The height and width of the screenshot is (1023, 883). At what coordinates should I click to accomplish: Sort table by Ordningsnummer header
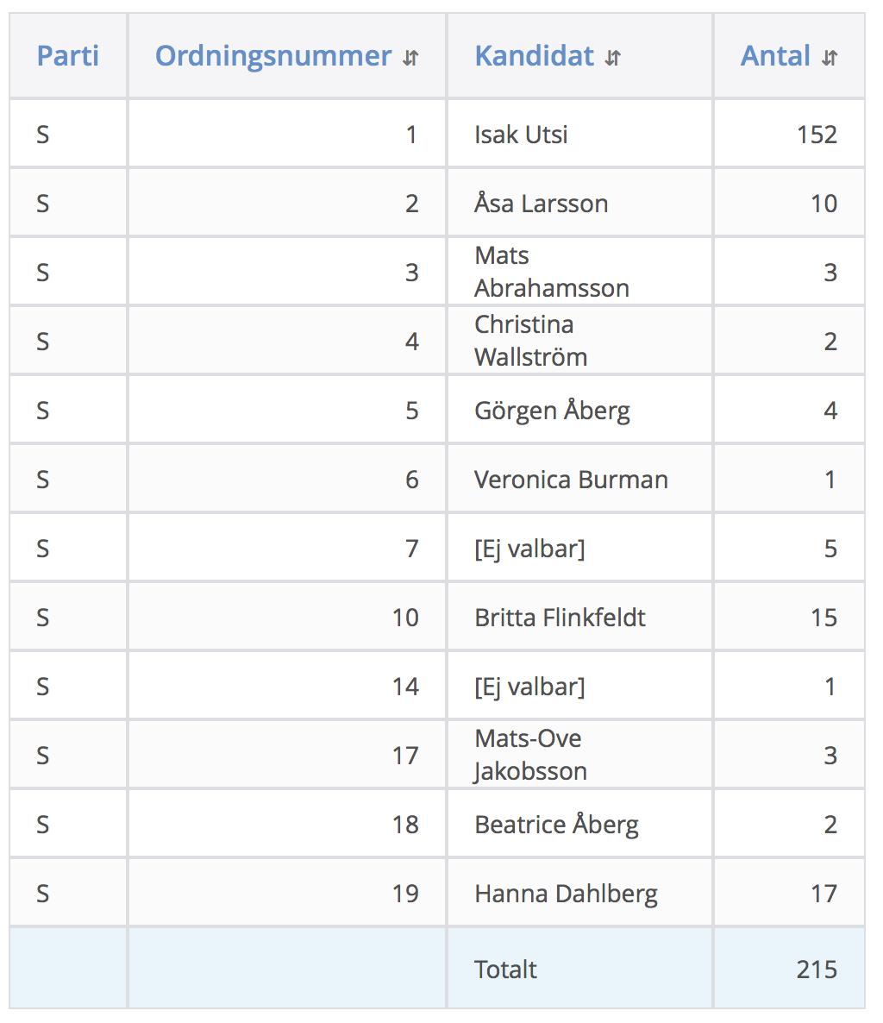click(x=273, y=56)
